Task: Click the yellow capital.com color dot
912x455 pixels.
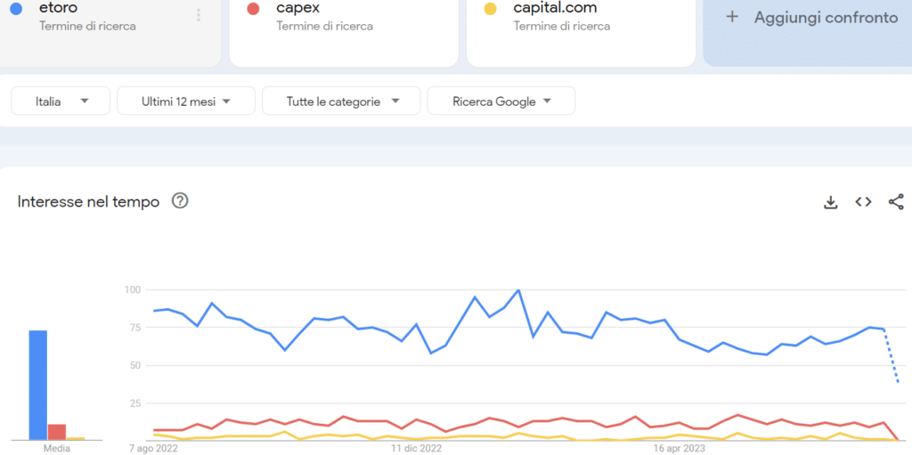Action: (491, 9)
